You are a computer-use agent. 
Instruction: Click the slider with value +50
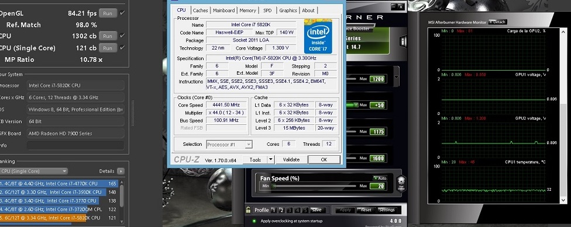(x=352, y=105)
